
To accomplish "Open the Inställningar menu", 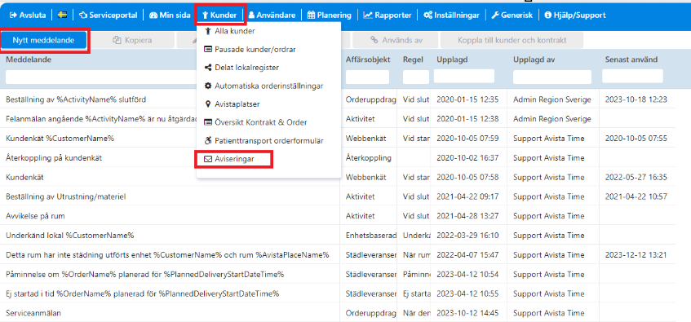I will (x=451, y=15).
